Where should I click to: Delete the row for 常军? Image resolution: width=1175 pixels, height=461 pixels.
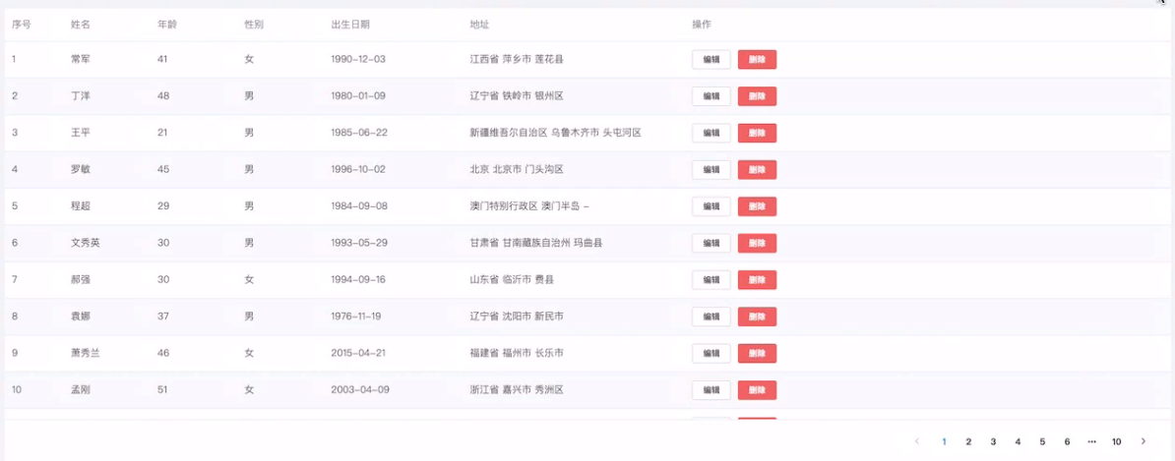coord(757,60)
